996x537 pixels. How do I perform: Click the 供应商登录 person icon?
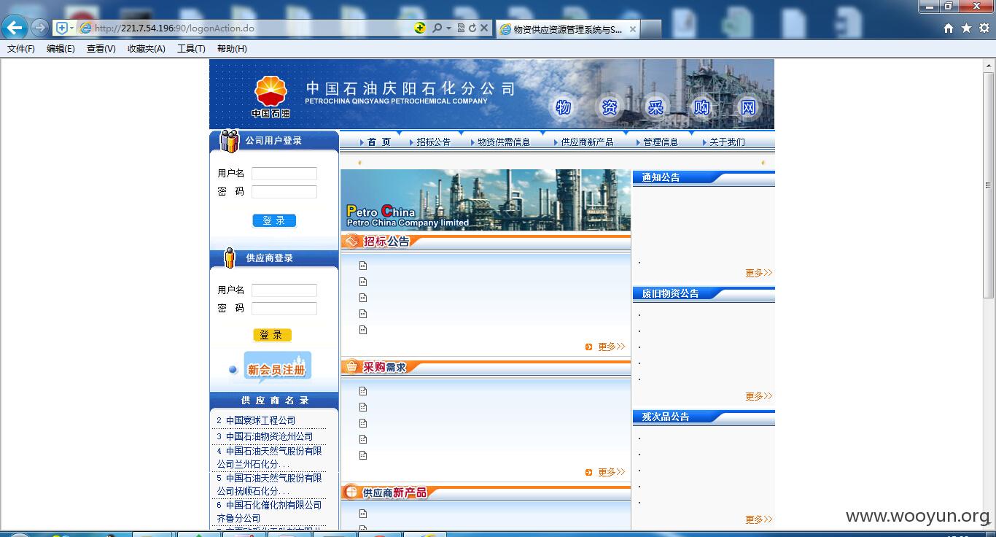point(230,258)
